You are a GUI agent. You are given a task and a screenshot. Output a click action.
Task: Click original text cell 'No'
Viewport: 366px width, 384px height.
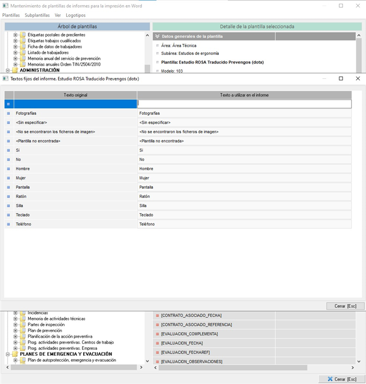75,159
